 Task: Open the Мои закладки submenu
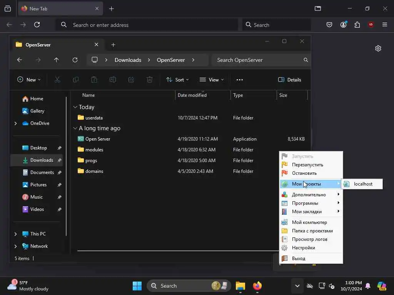(x=311, y=212)
